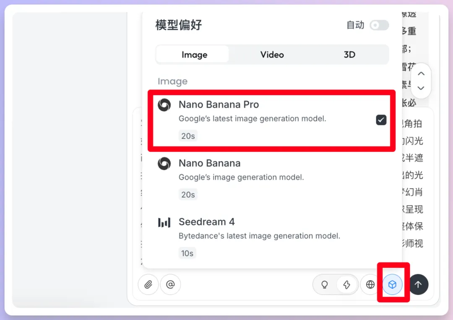Click the @ mention icon
Screen dimensions: 453x320
click(x=170, y=284)
